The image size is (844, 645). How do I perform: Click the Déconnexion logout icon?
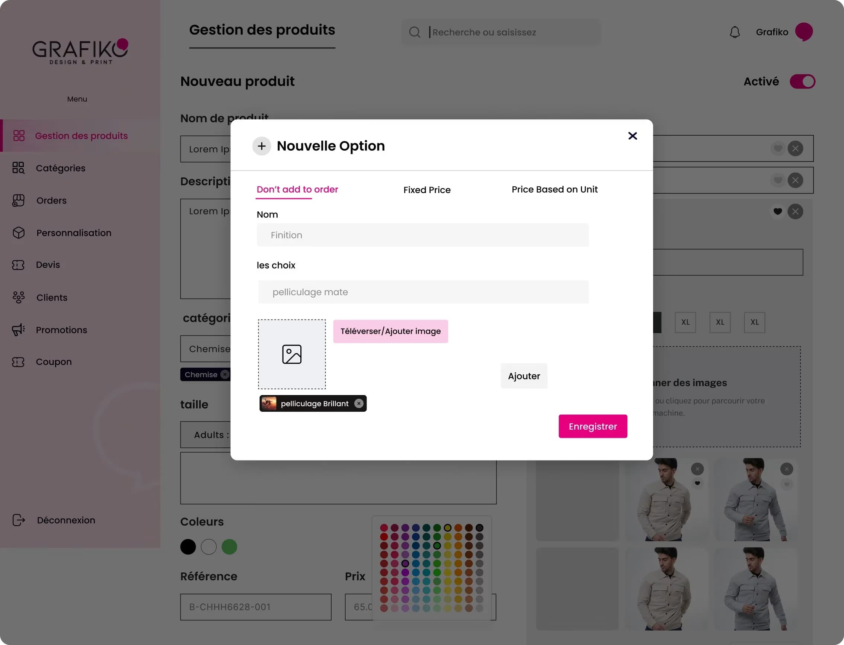19,520
